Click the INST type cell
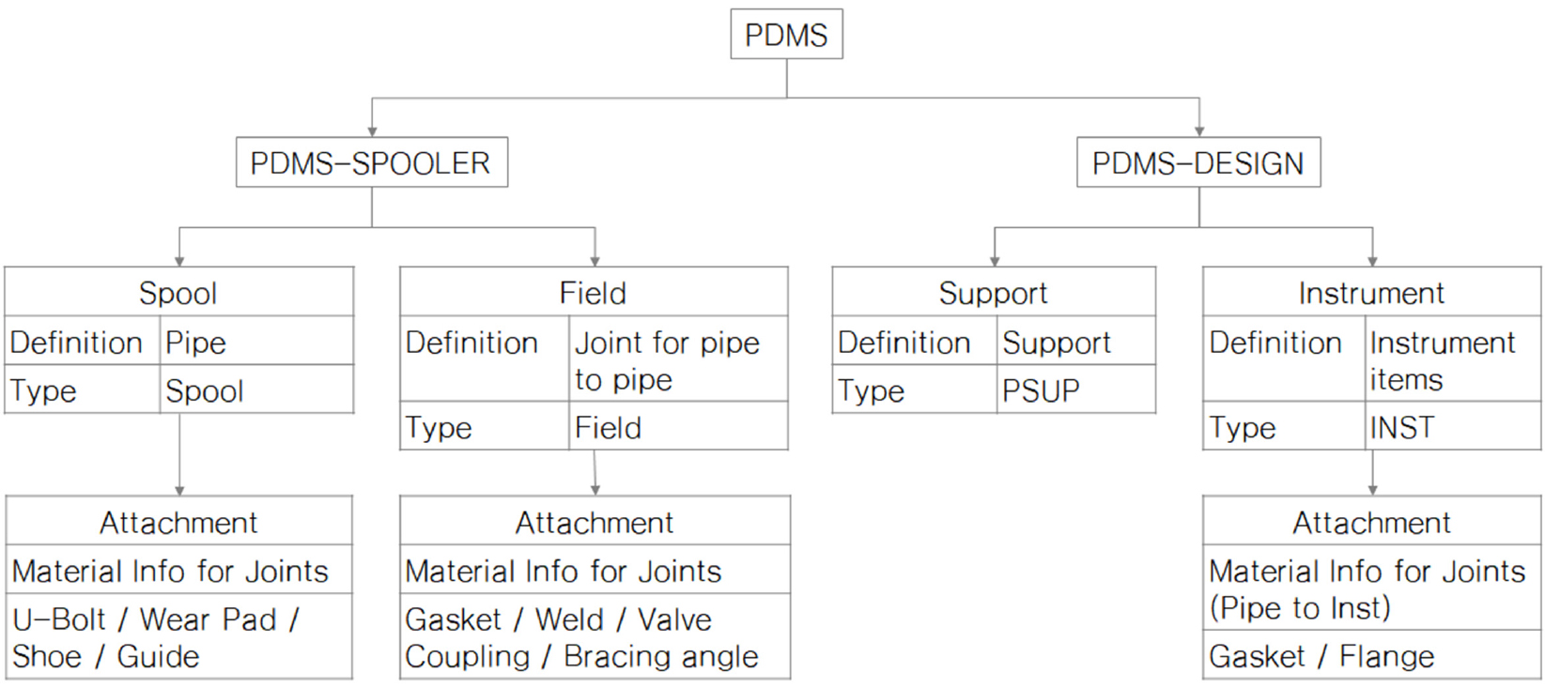This screenshot has height=687, width=1545. coord(1453,426)
